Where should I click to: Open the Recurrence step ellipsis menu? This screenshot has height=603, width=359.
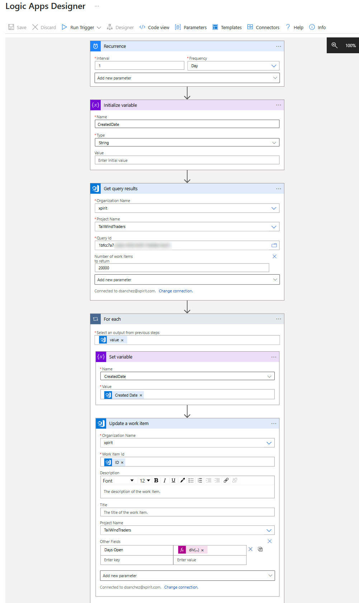(x=278, y=46)
